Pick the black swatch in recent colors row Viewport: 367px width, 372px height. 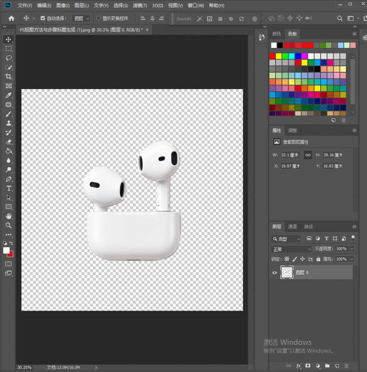280,45
